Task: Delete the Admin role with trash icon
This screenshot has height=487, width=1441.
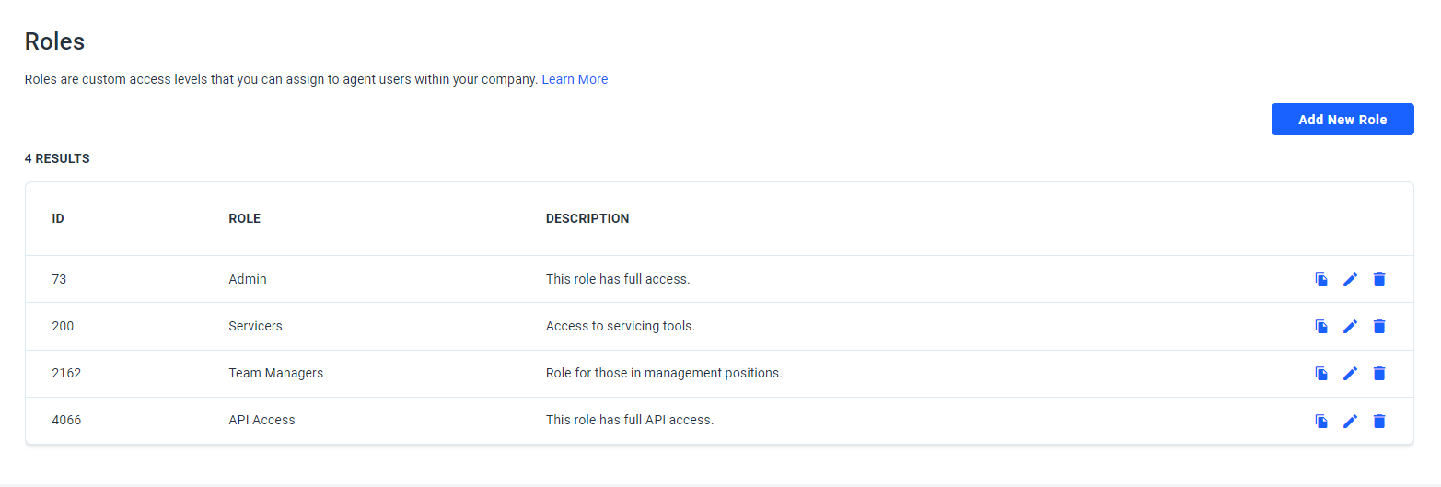Action: [1378, 279]
